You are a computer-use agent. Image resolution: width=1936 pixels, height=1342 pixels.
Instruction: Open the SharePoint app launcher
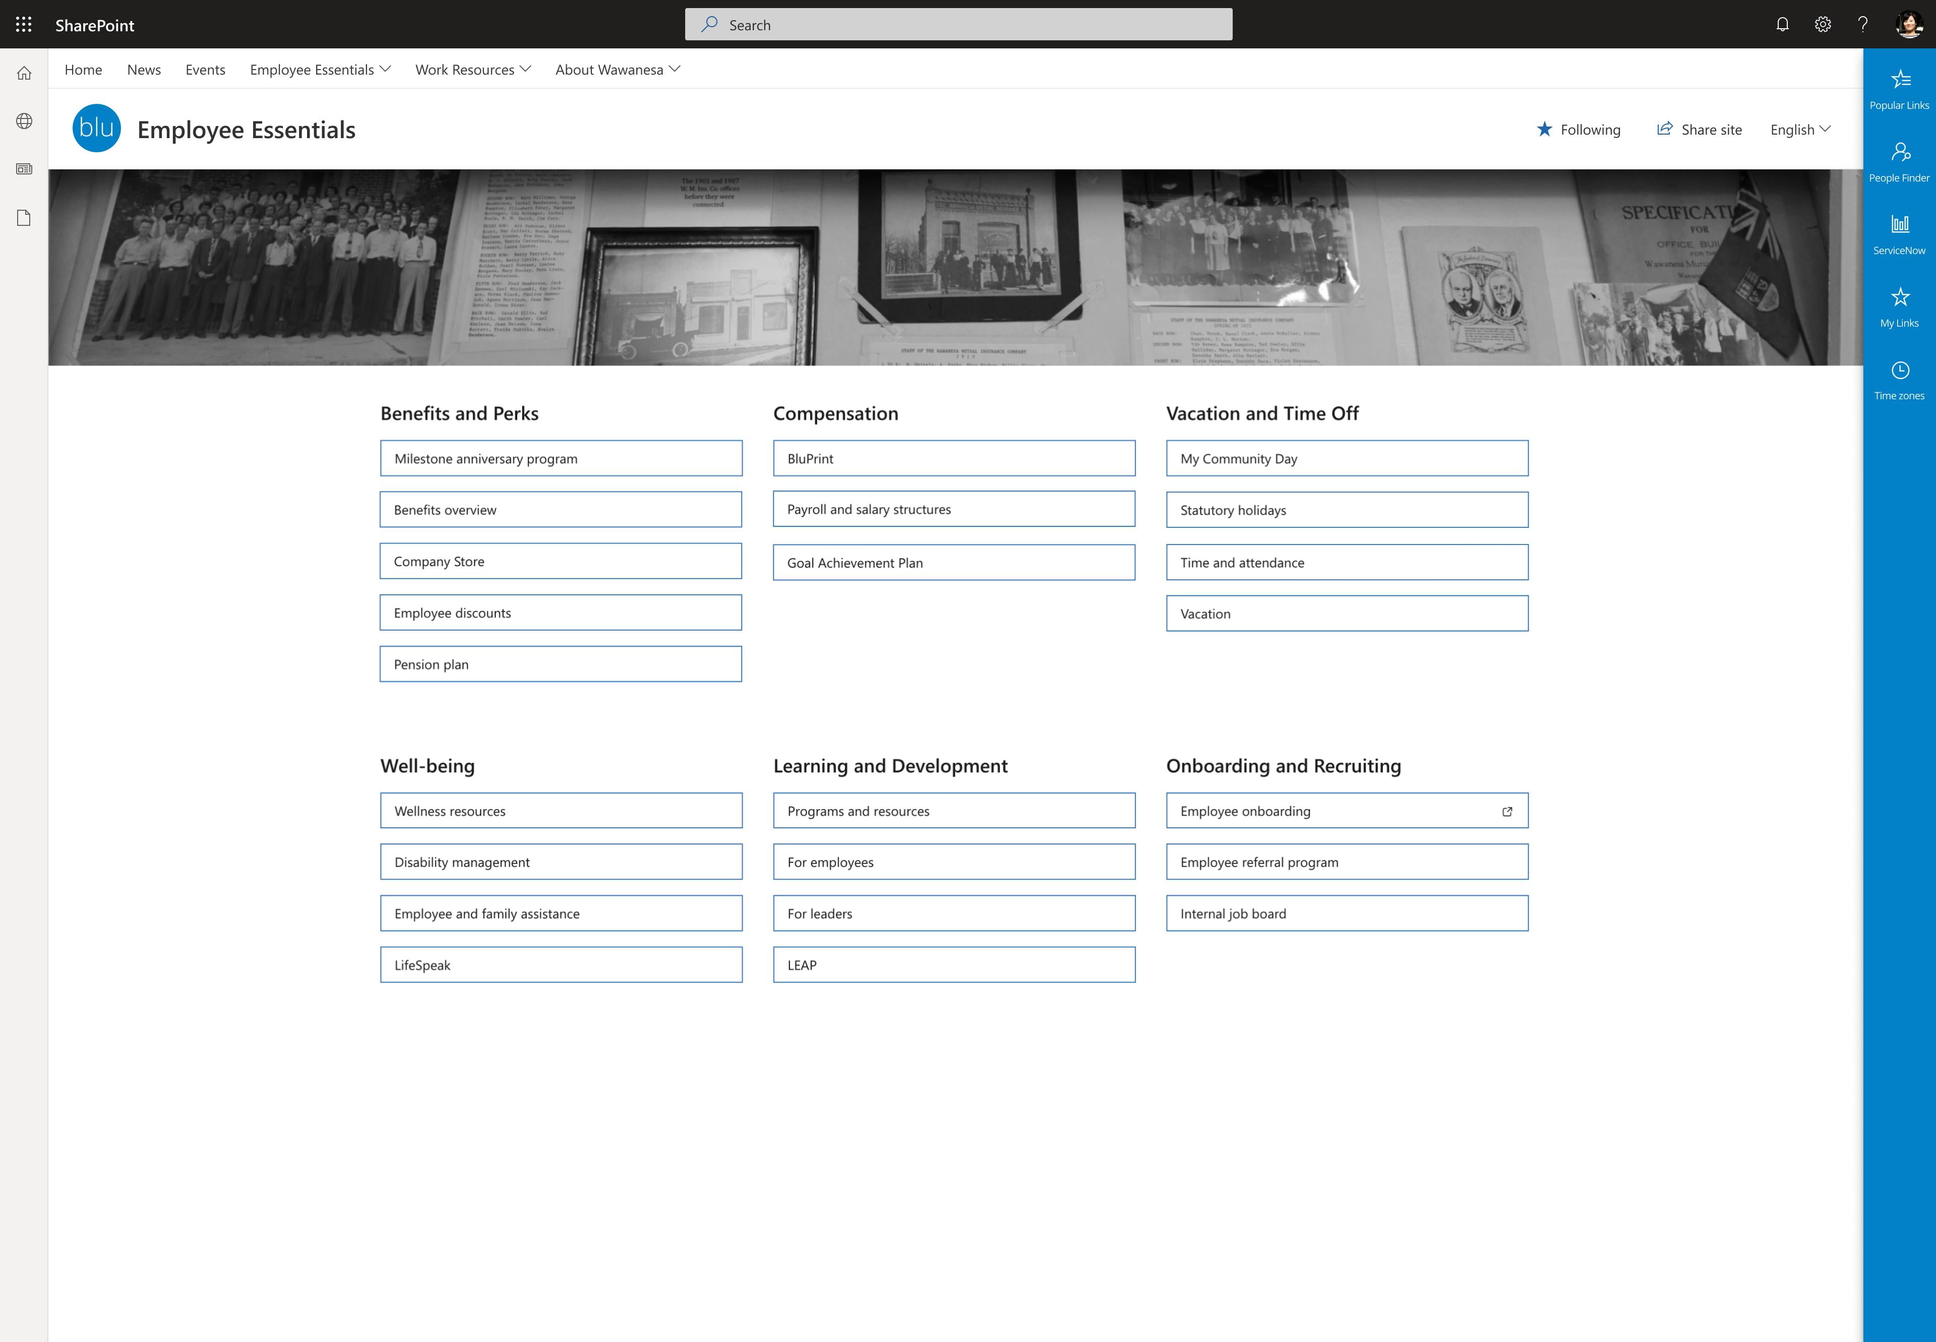(24, 24)
